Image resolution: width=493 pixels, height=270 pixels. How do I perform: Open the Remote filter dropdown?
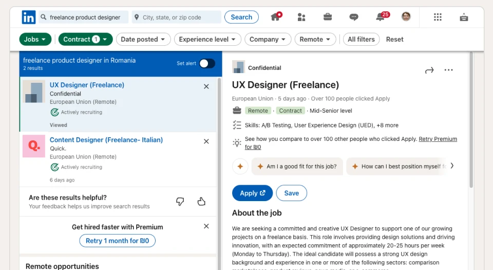point(315,39)
